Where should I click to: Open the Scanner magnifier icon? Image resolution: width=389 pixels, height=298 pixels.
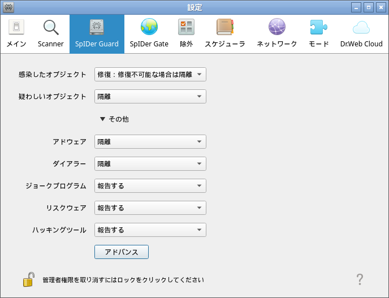point(51,27)
